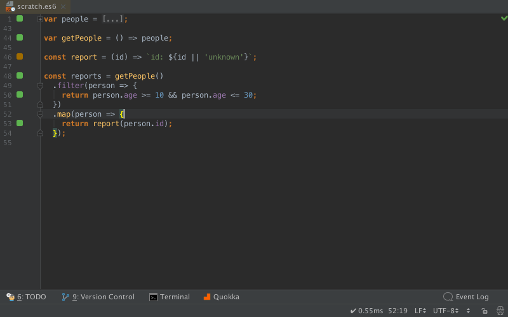Viewport: 508px width, 317px height.
Task: Click the orange coverage marker on line 46
Action: point(20,56)
